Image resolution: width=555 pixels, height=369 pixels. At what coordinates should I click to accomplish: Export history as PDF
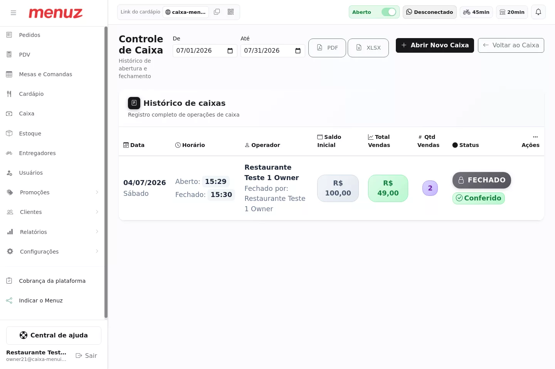coord(327,48)
